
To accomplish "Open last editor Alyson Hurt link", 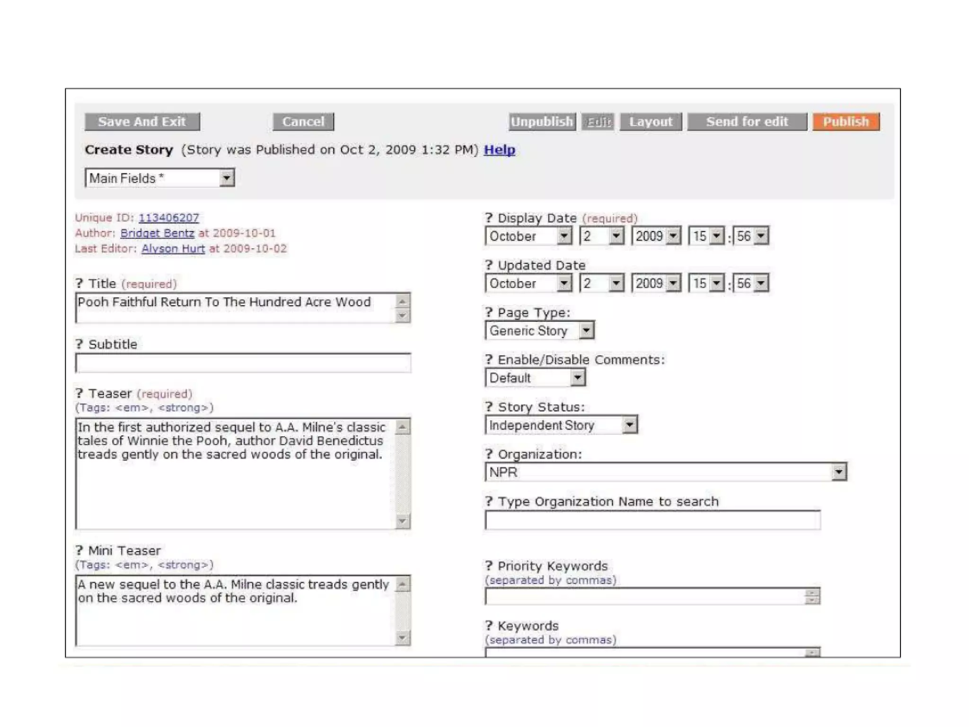I will tap(173, 248).
